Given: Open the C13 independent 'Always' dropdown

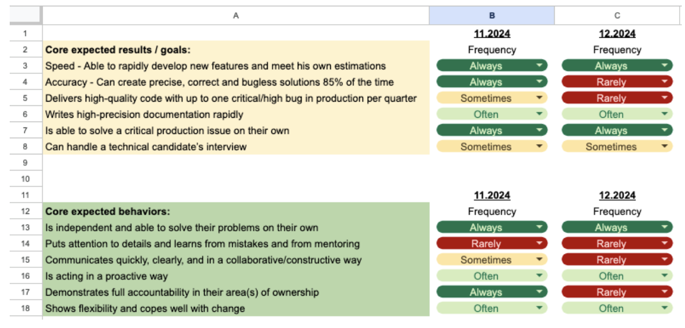Looking at the screenshot, I should coord(617,227).
